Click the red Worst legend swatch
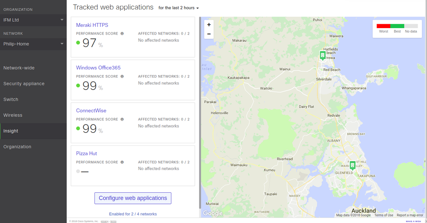Image resolution: width=427 pixels, height=223 pixels. tap(383, 26)
